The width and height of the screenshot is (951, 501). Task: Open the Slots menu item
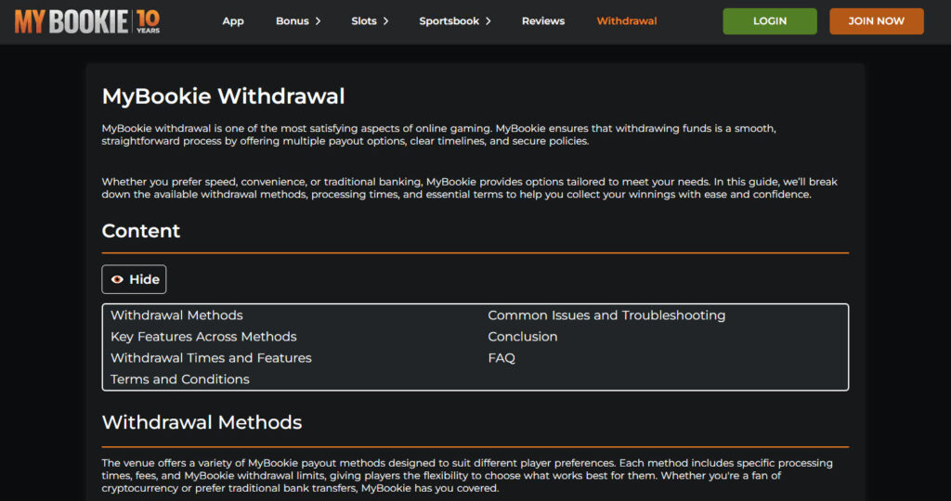(364, 21)
